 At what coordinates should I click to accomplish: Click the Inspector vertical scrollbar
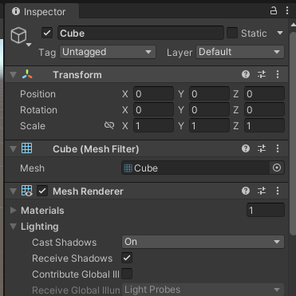293,133
